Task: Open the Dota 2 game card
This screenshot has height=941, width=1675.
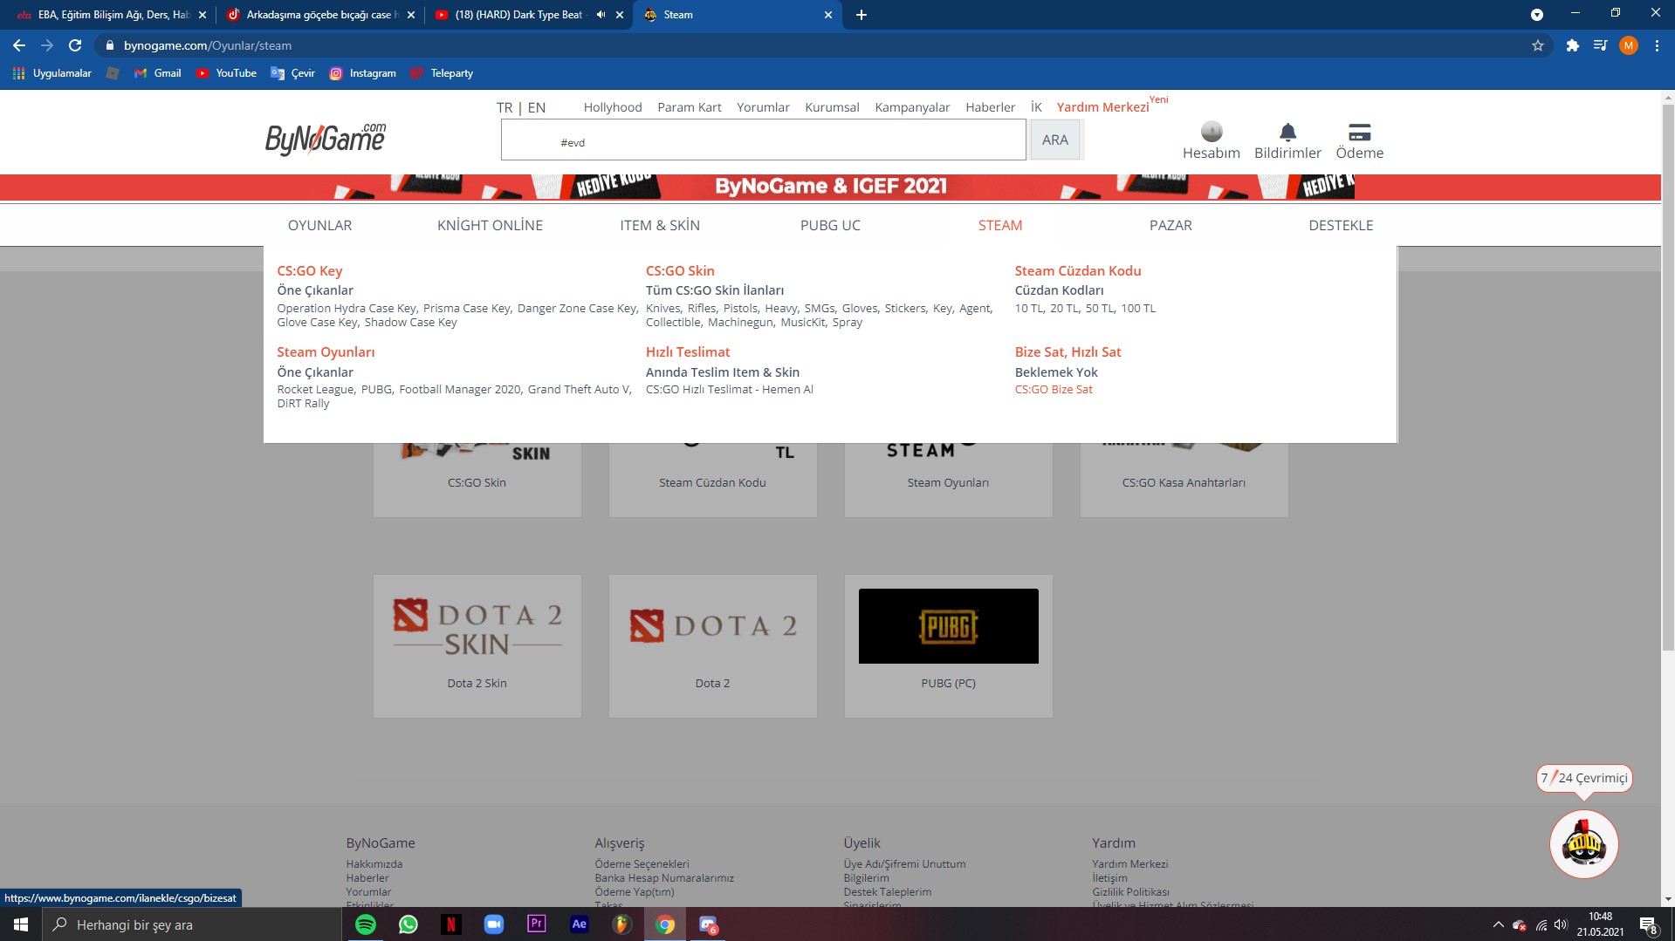Action: pos(712,645)
